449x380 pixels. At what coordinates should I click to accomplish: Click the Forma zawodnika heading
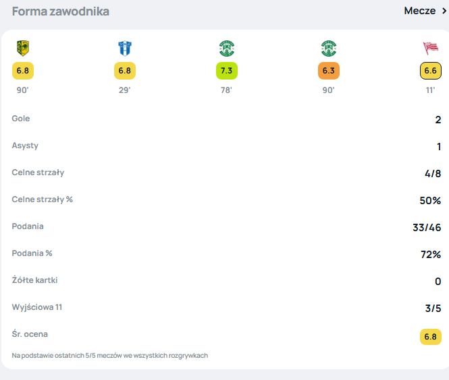point(60,11)
